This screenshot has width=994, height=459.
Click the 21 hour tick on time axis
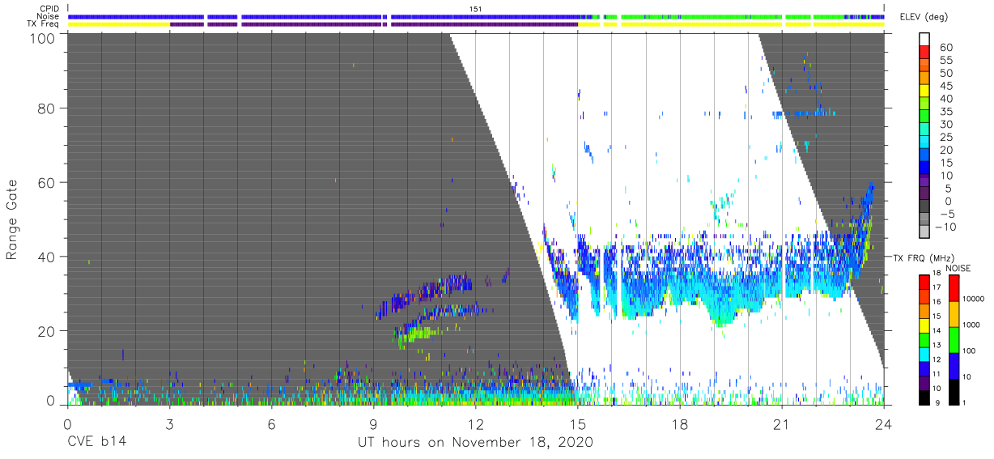pos(781,425)
